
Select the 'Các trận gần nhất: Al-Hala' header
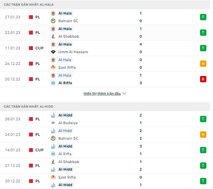[28, 5]
